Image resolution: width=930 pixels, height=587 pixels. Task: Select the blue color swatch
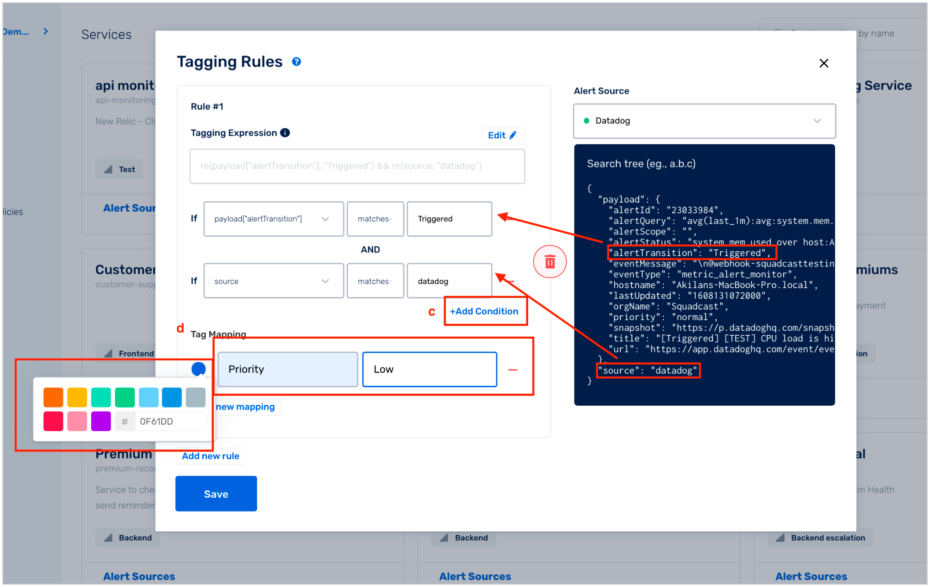172,397
